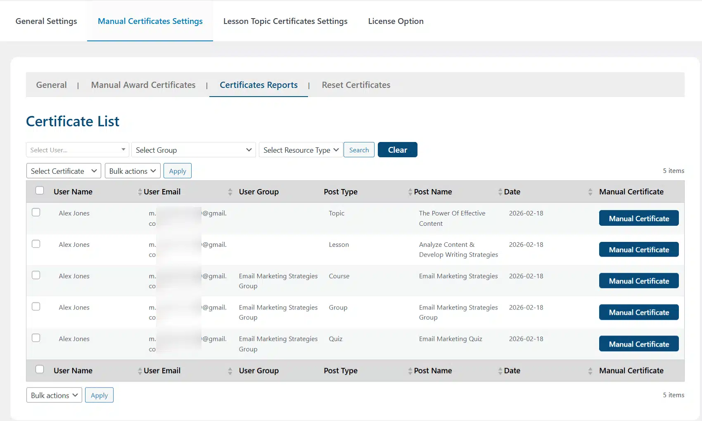Click 'Email Marketing Quiz' post name
This screenshot has height=421, width=702.
(451, 339)
